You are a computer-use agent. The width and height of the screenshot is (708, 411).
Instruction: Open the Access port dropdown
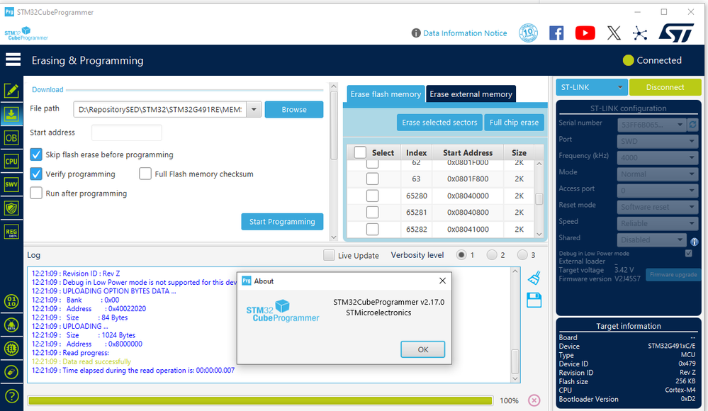[658, 191]
